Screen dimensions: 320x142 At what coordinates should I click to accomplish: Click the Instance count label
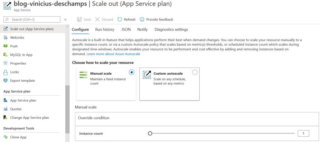click(x=91, y=134)
